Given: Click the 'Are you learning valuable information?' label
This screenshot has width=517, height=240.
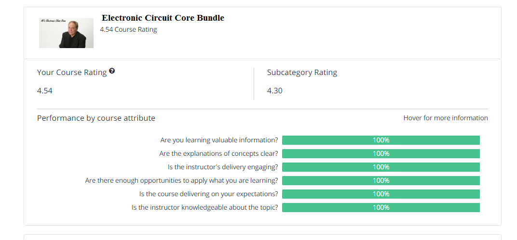Looking at the screenshot, I should (x=219, y=140).
